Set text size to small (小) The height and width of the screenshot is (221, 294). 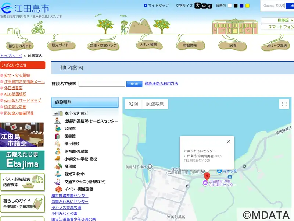click(x=209, y=6)
